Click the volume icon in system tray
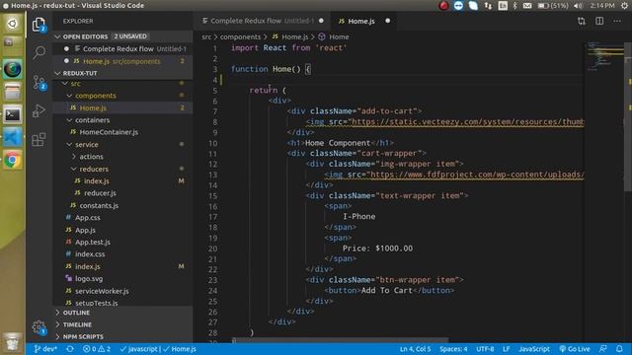Viewport: 632px width, 355px height. 578,6
